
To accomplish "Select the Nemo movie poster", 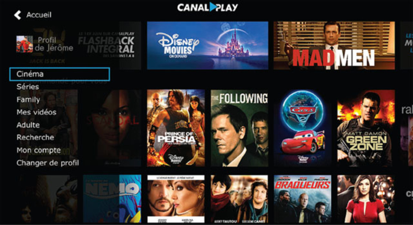I will click(112, 199).
